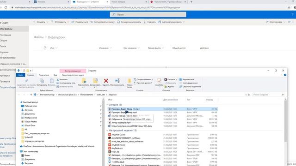
Task: Click Explorer up-arrow navigation button
Action: [31, 95]
